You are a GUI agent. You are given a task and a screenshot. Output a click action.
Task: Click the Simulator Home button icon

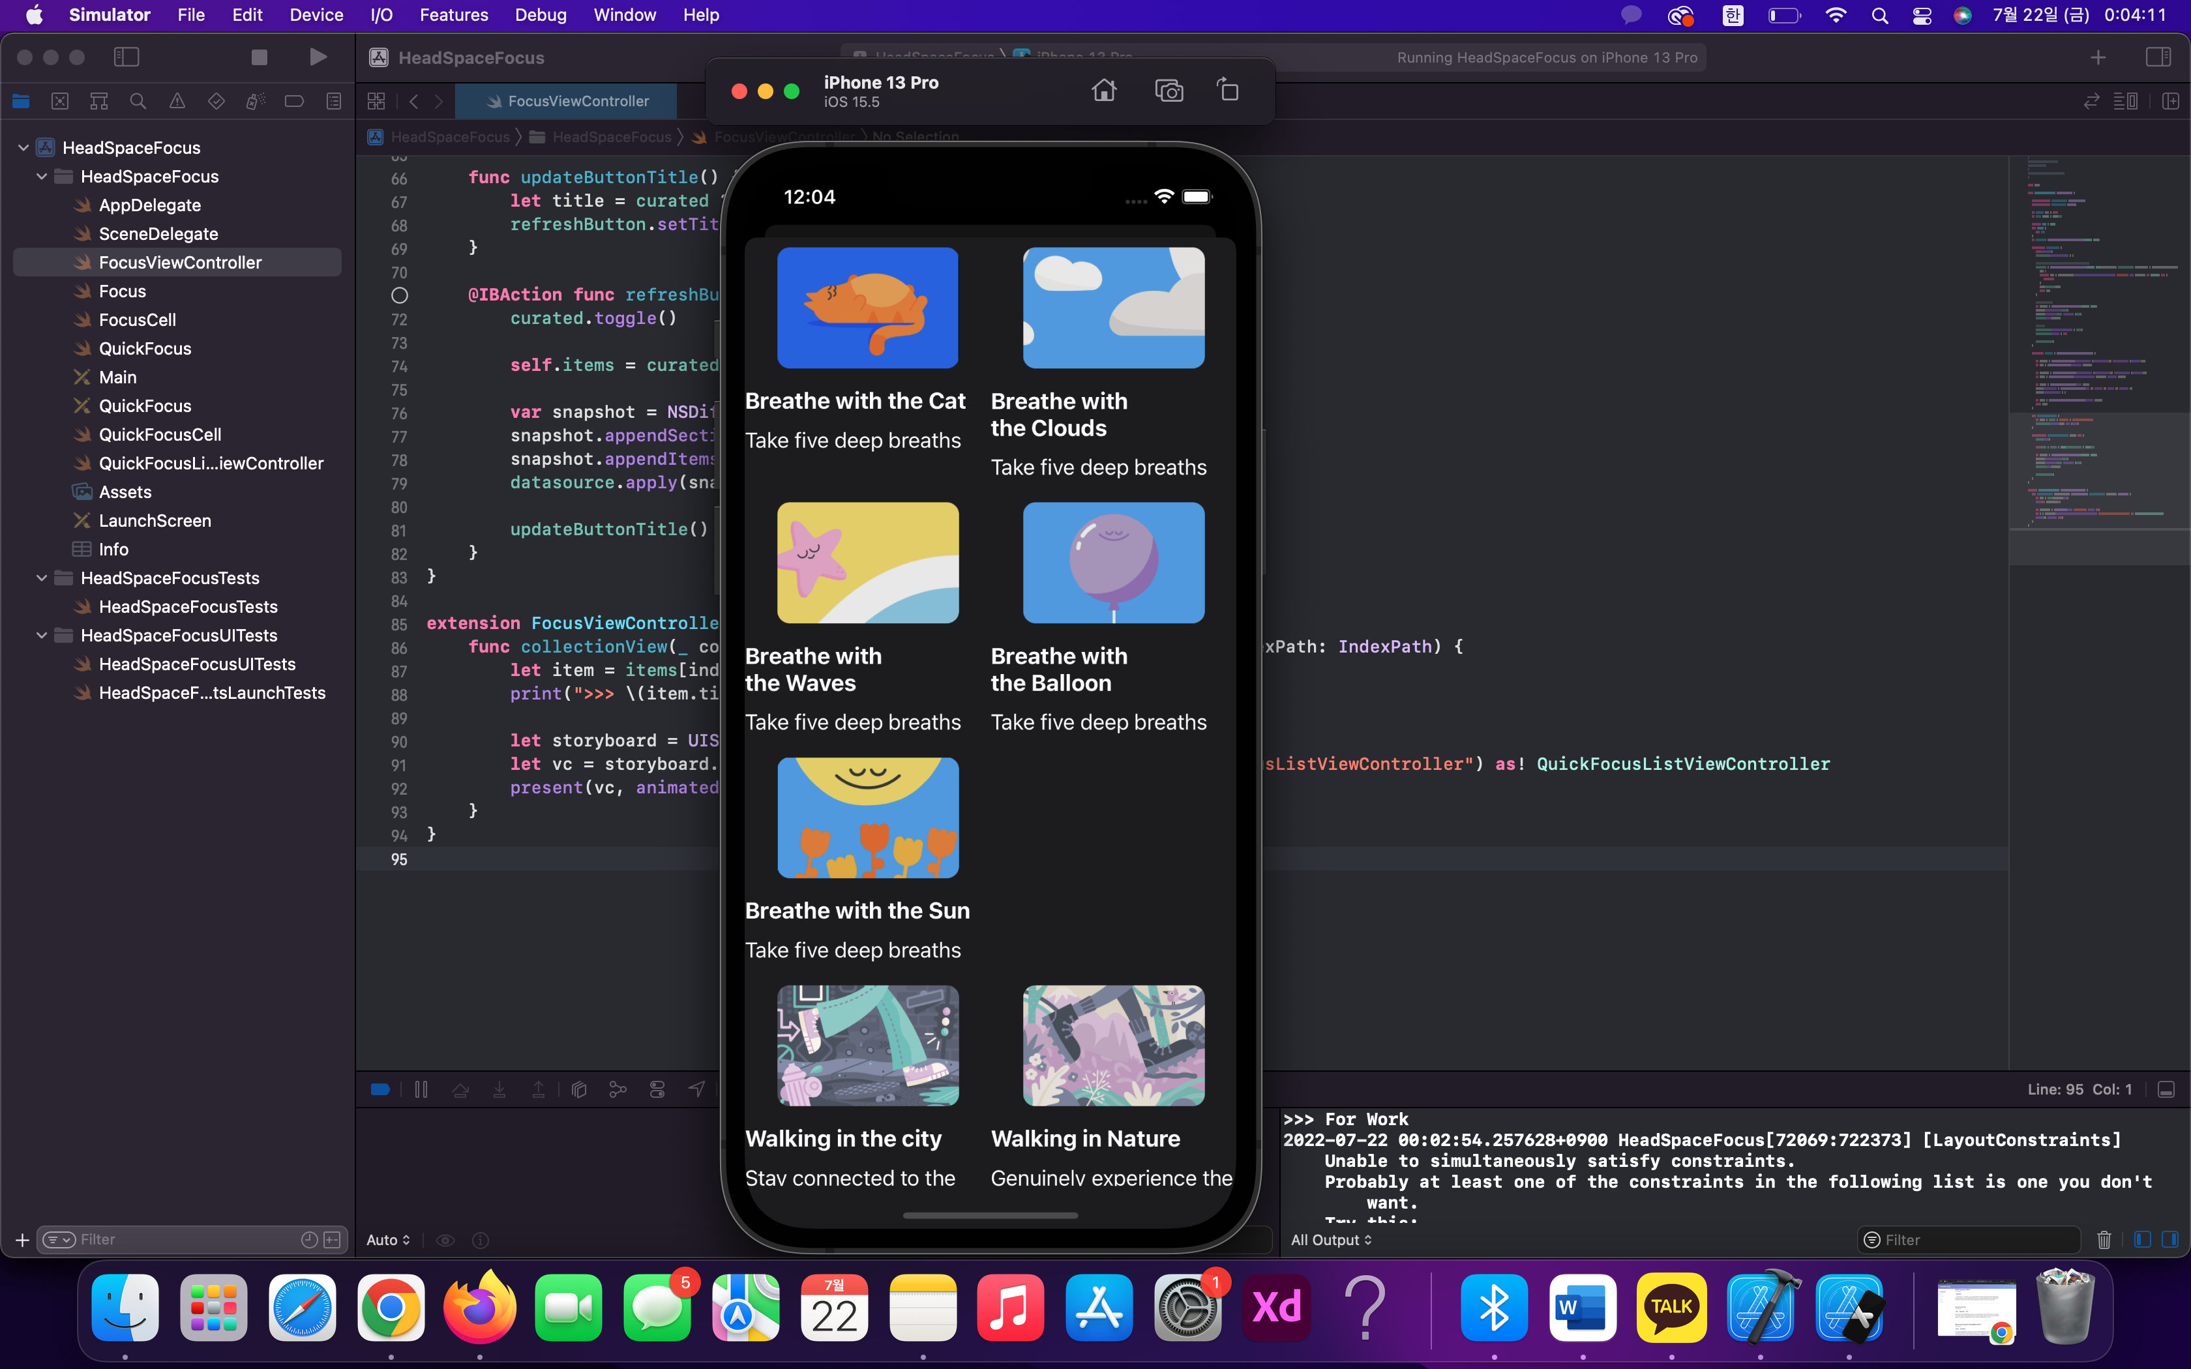pyautogui.click(x=1103, y=91)
